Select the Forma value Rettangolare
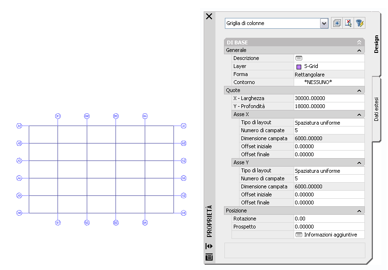This screenshot has width=388, height=270. 329,74
